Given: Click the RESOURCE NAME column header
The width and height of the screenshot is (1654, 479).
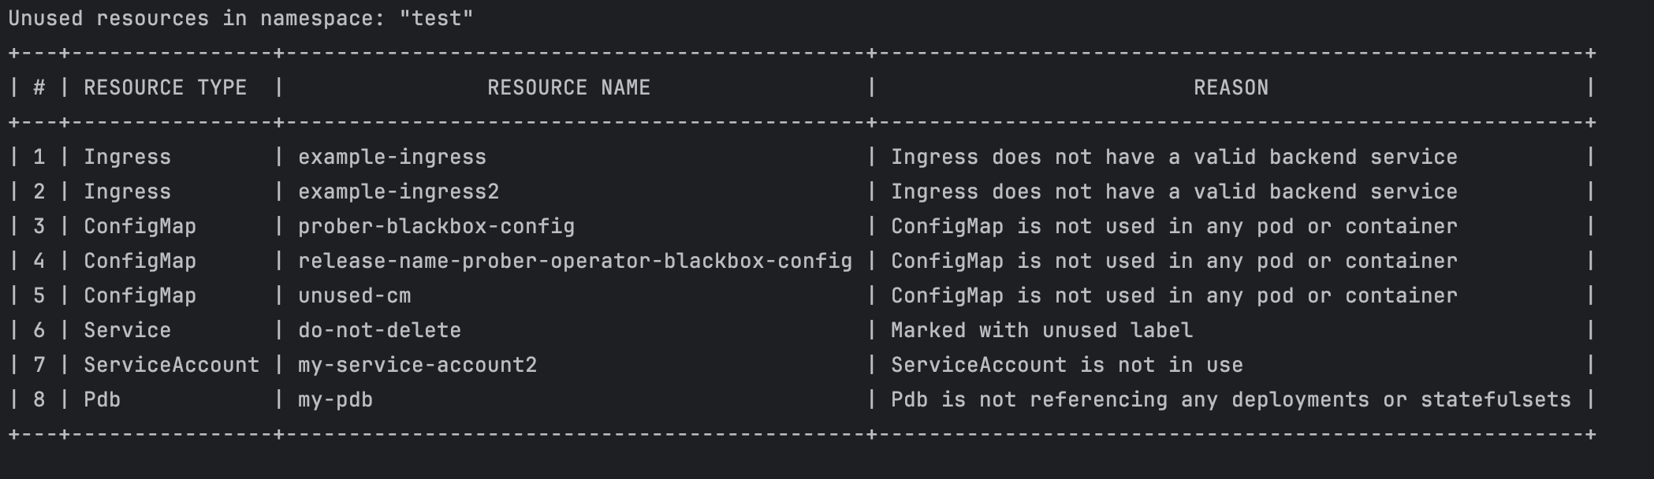Looking at the screenshot, I should 568,87.
